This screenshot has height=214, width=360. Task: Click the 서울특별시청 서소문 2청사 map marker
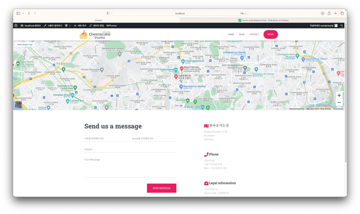point(176,76)
